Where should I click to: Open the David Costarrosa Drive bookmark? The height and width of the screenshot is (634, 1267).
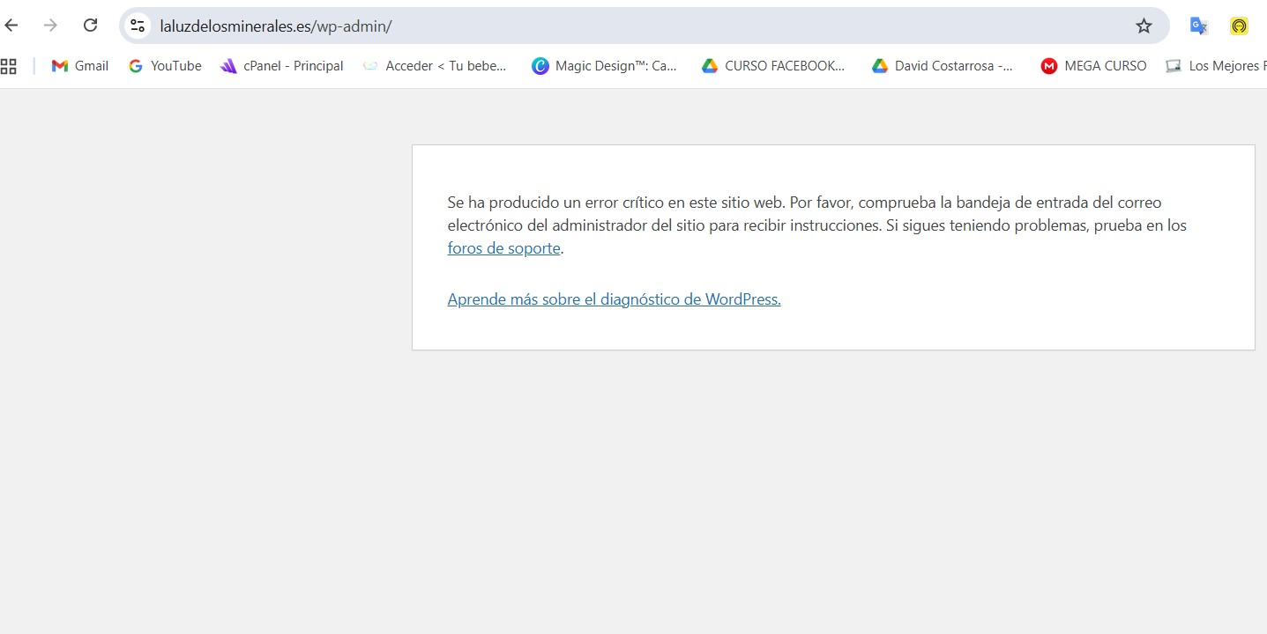tap(943, 66)
